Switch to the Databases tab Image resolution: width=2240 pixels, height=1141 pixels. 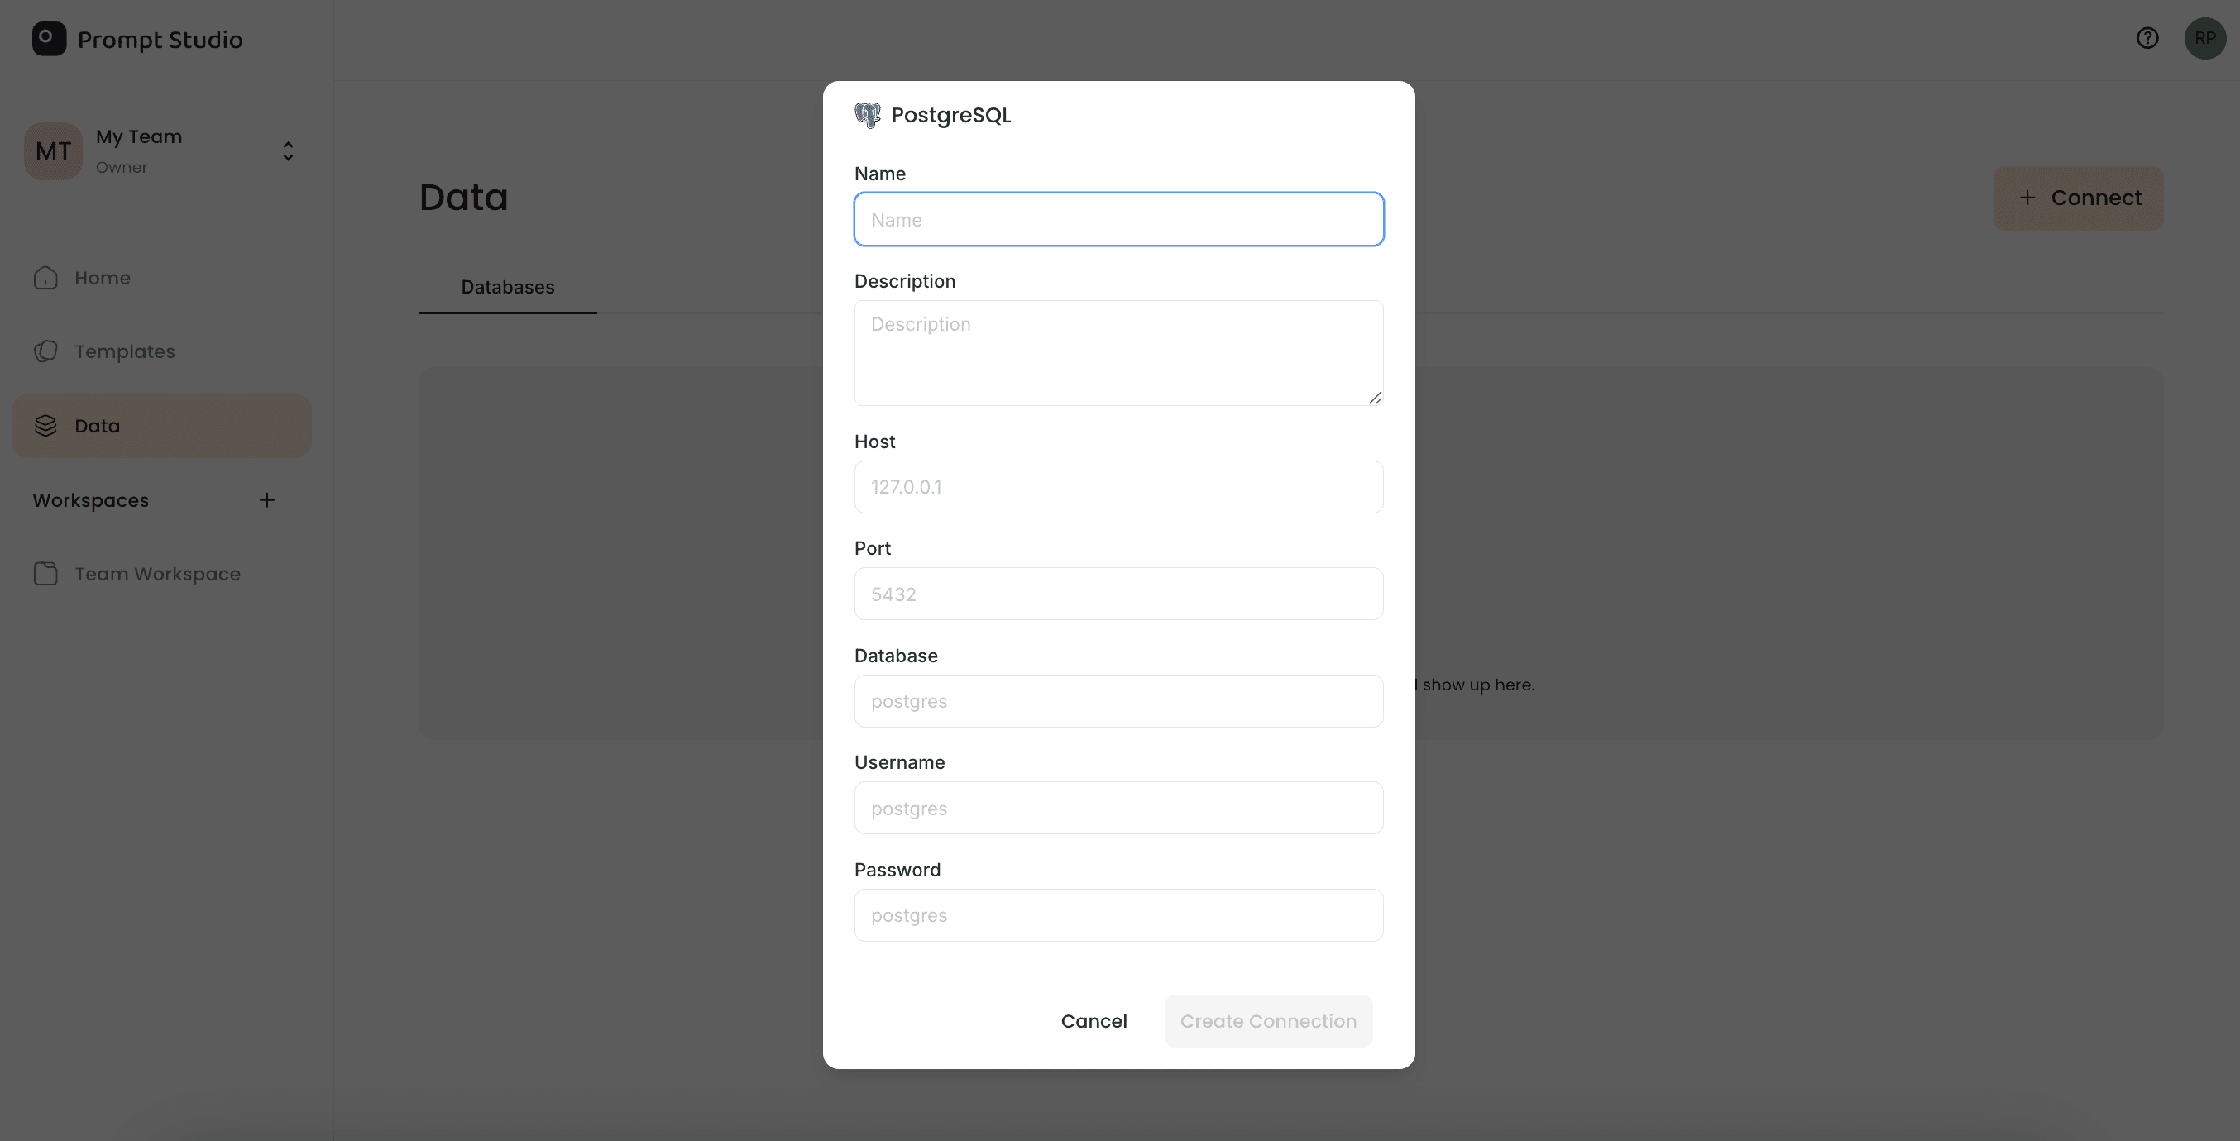[508, 287]
